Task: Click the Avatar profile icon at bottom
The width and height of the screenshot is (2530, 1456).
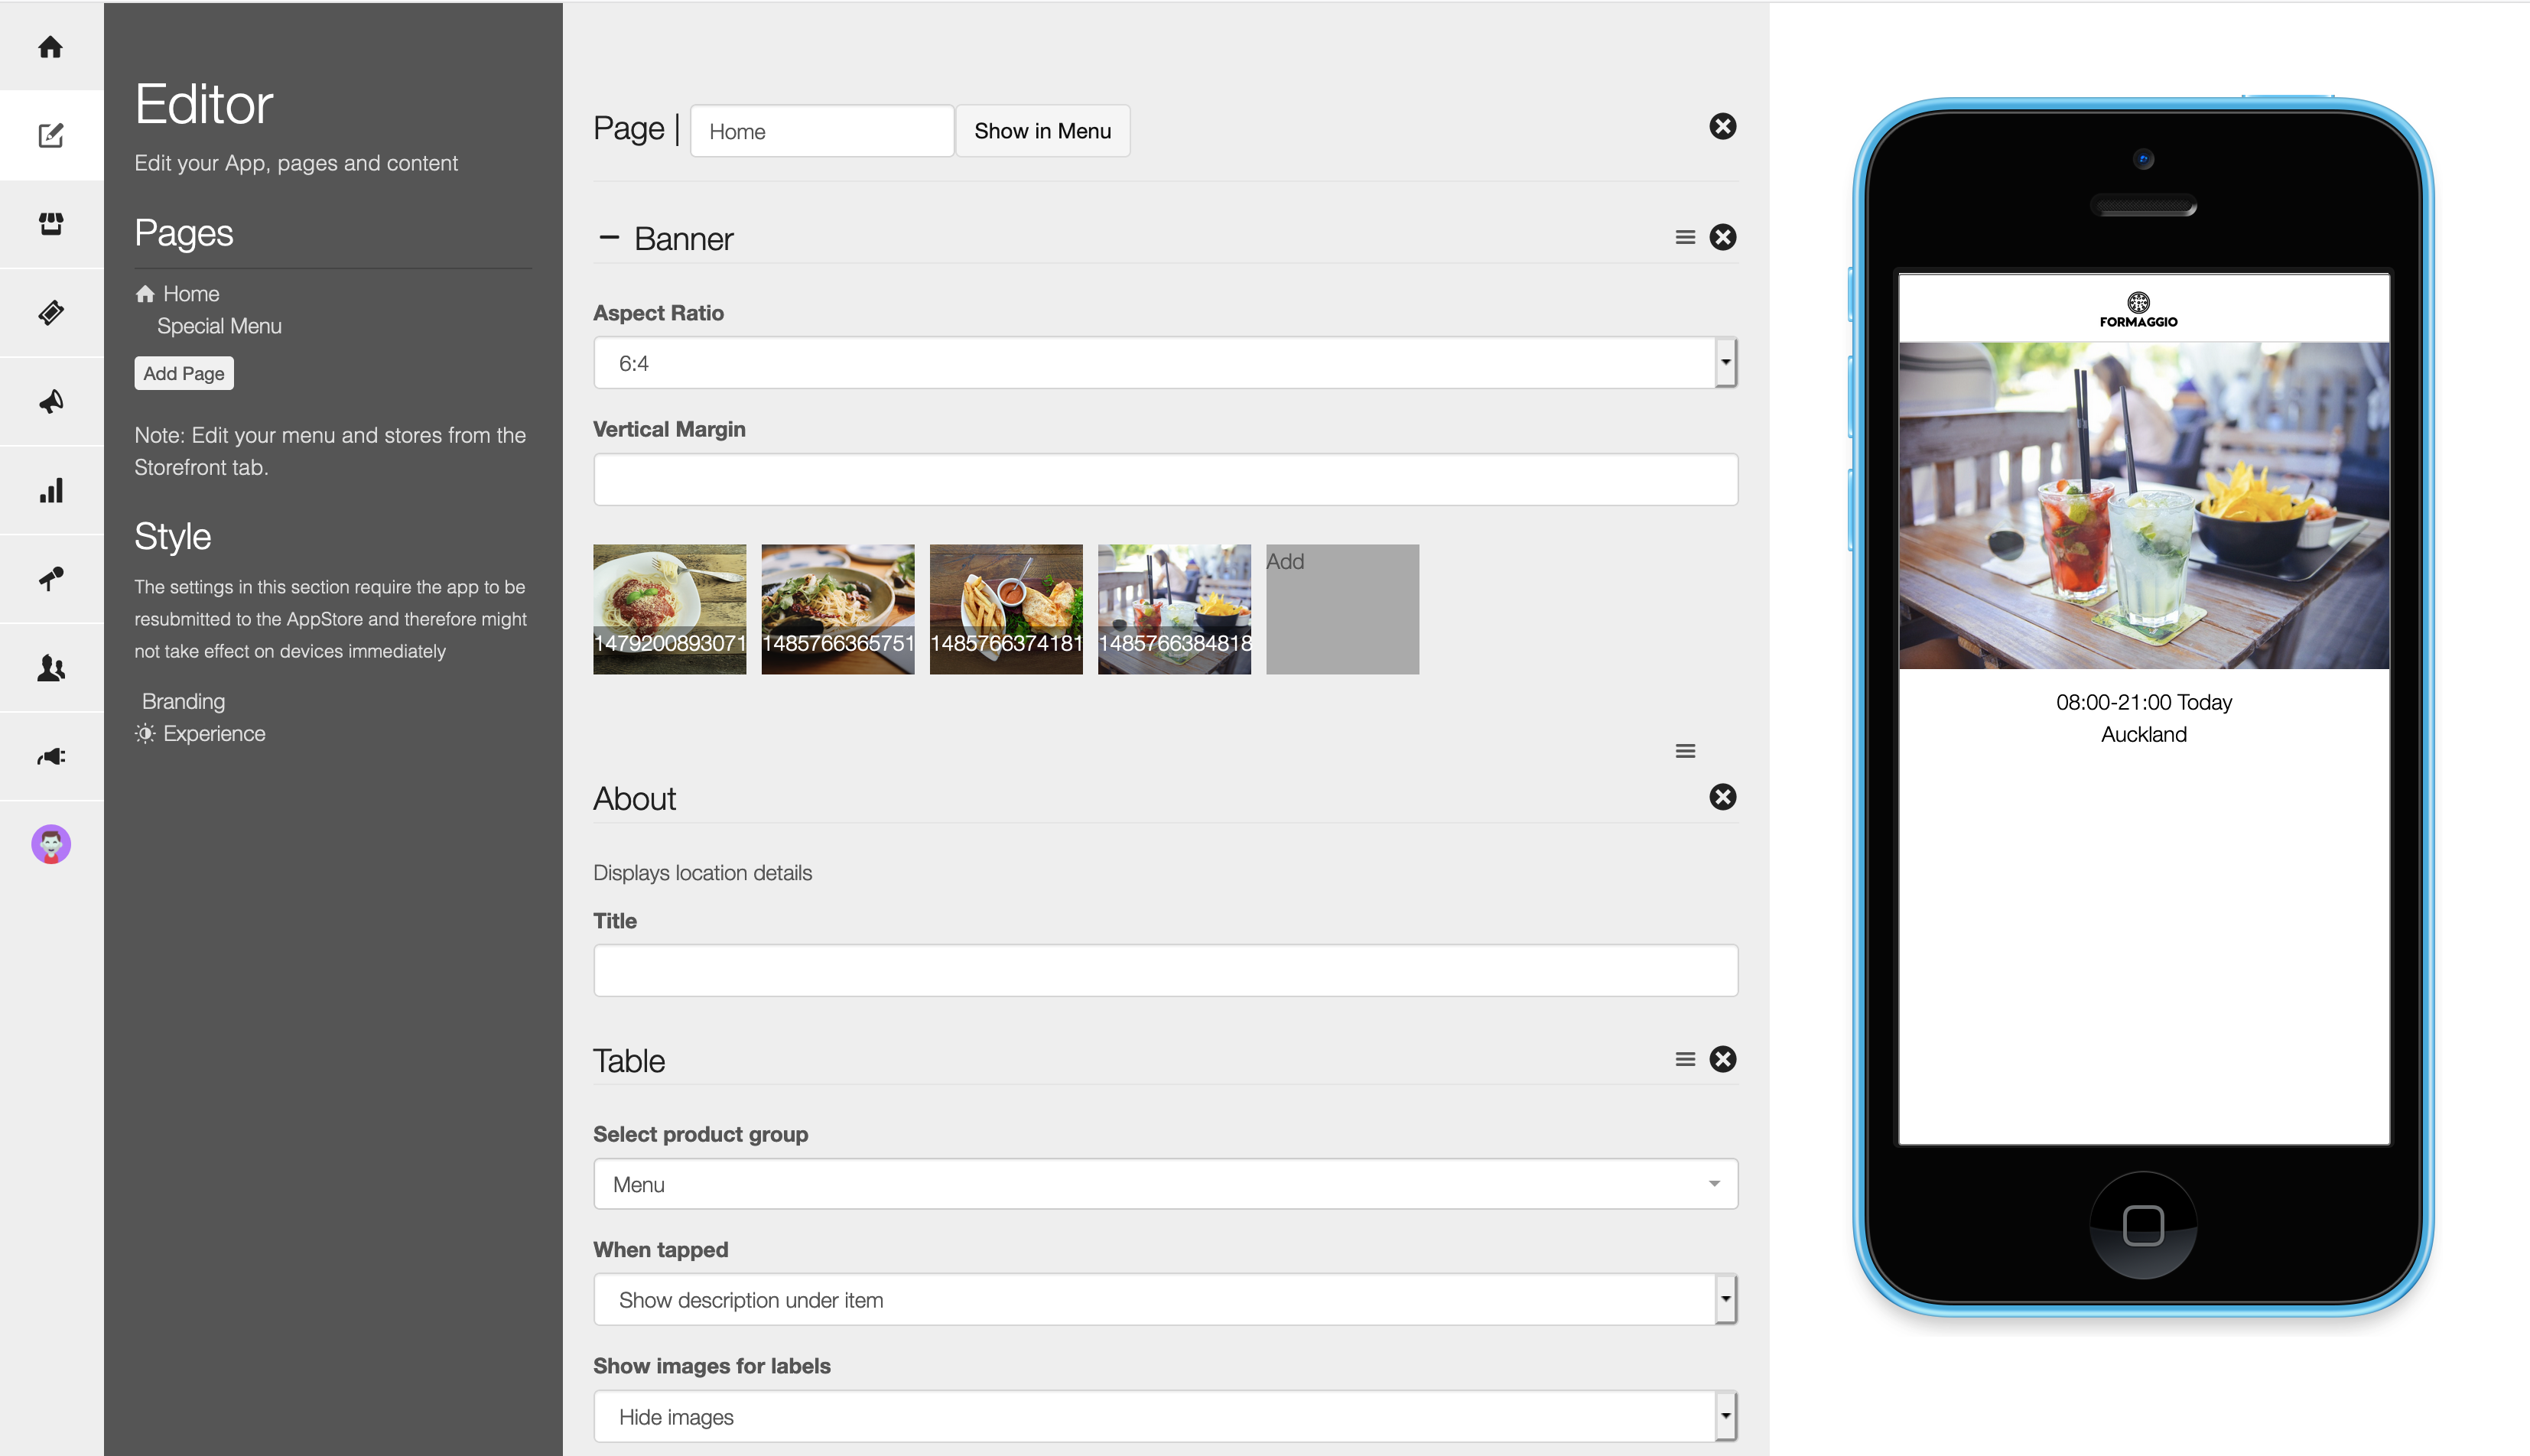Action: [x=50, y=844]
